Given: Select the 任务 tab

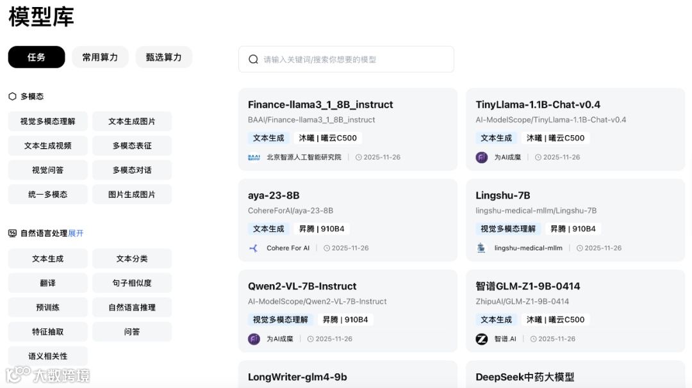Looking at the screenshot, I should pyautogui.click(x=36, y=57).
